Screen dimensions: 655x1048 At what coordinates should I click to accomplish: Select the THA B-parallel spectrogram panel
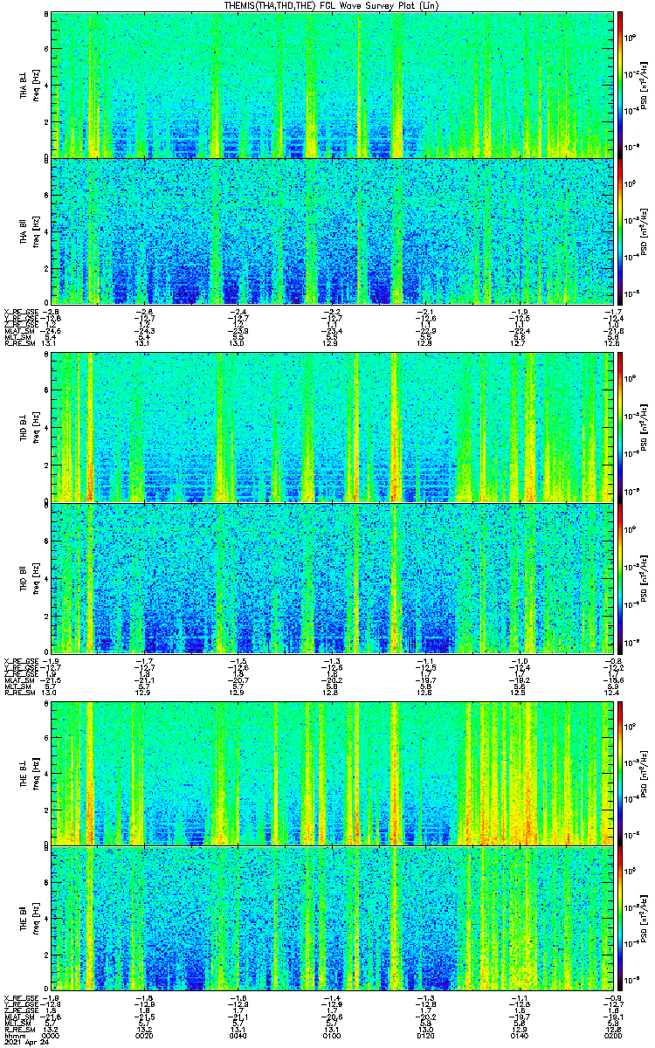[330, 231]
